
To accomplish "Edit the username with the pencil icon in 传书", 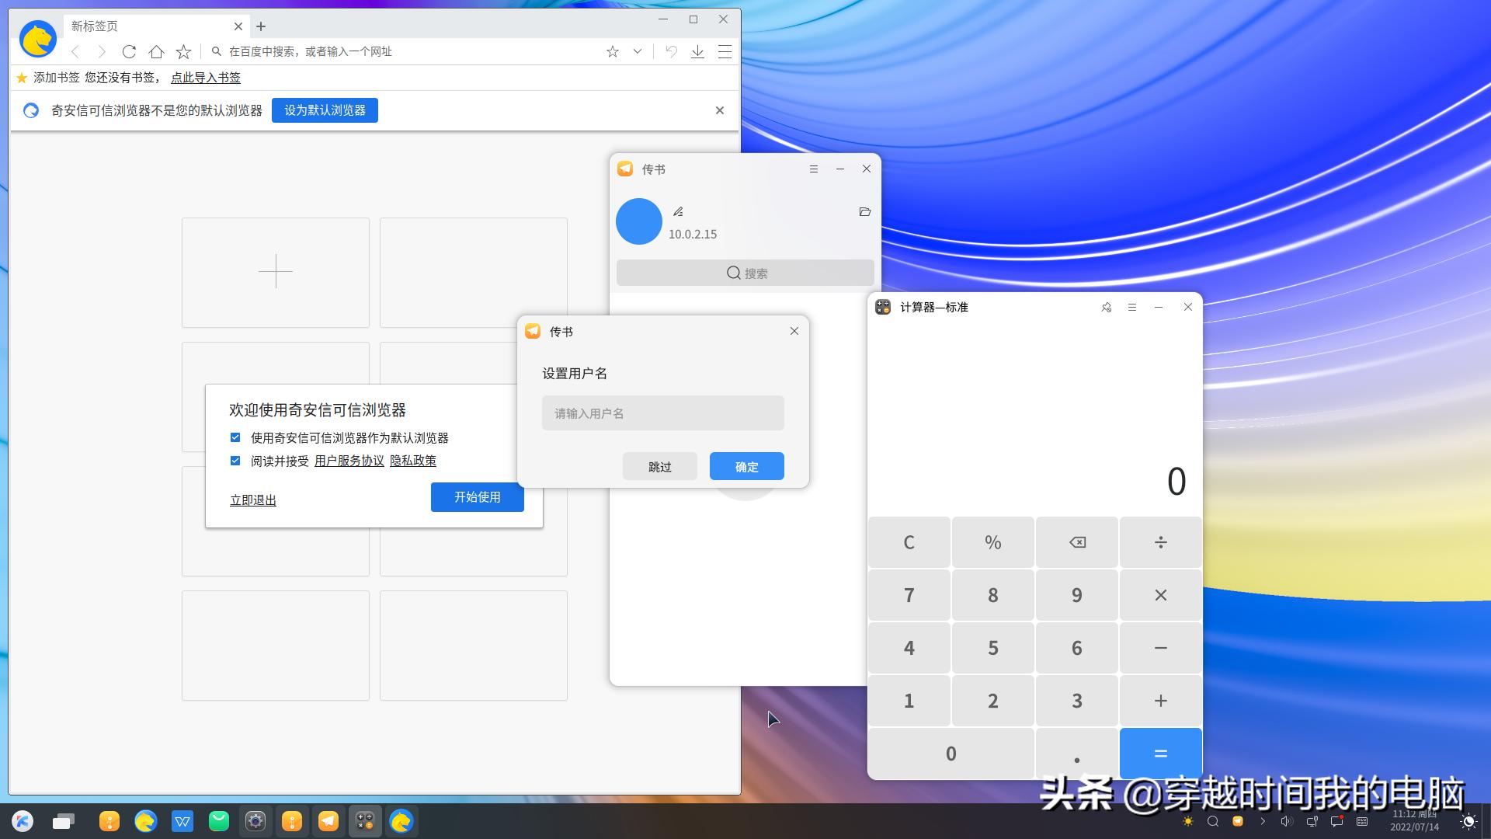I will click(678, 211).
